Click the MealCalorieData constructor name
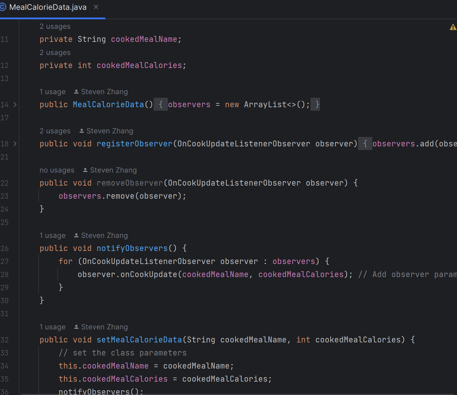 point(108,105)
